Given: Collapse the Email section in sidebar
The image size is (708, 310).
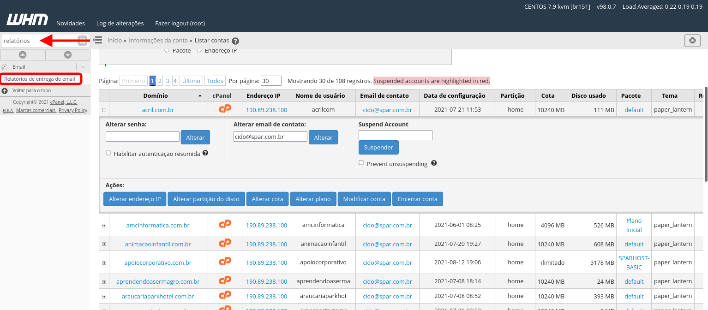Looking at the screenshot, I should pyautogui.click(x=83, y=67).
